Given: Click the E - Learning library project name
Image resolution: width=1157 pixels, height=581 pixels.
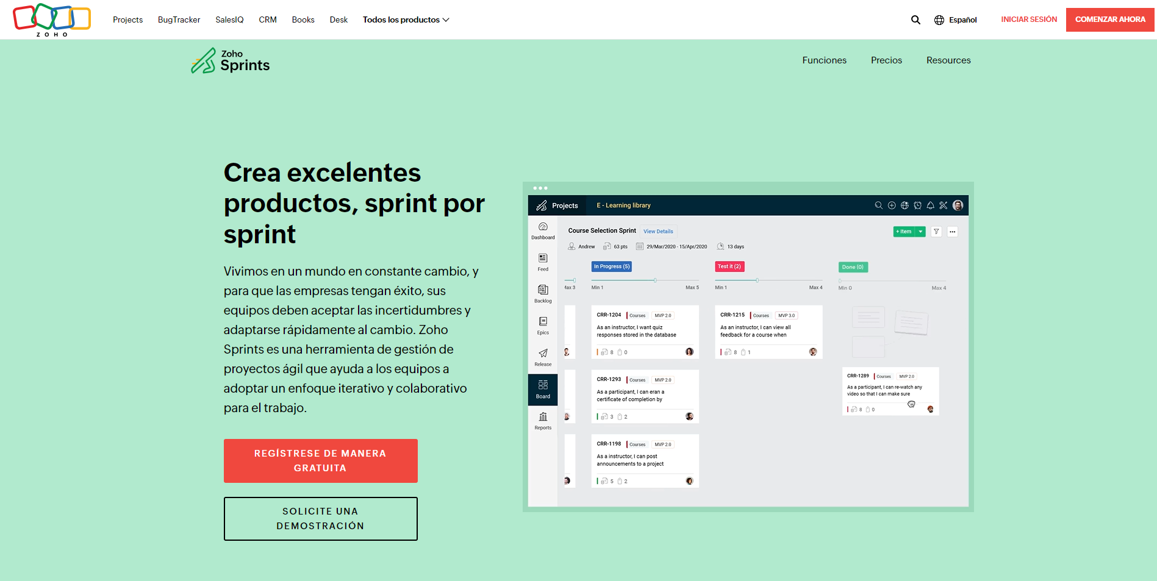Looking at the screenshot, I should tap(623, 205).
